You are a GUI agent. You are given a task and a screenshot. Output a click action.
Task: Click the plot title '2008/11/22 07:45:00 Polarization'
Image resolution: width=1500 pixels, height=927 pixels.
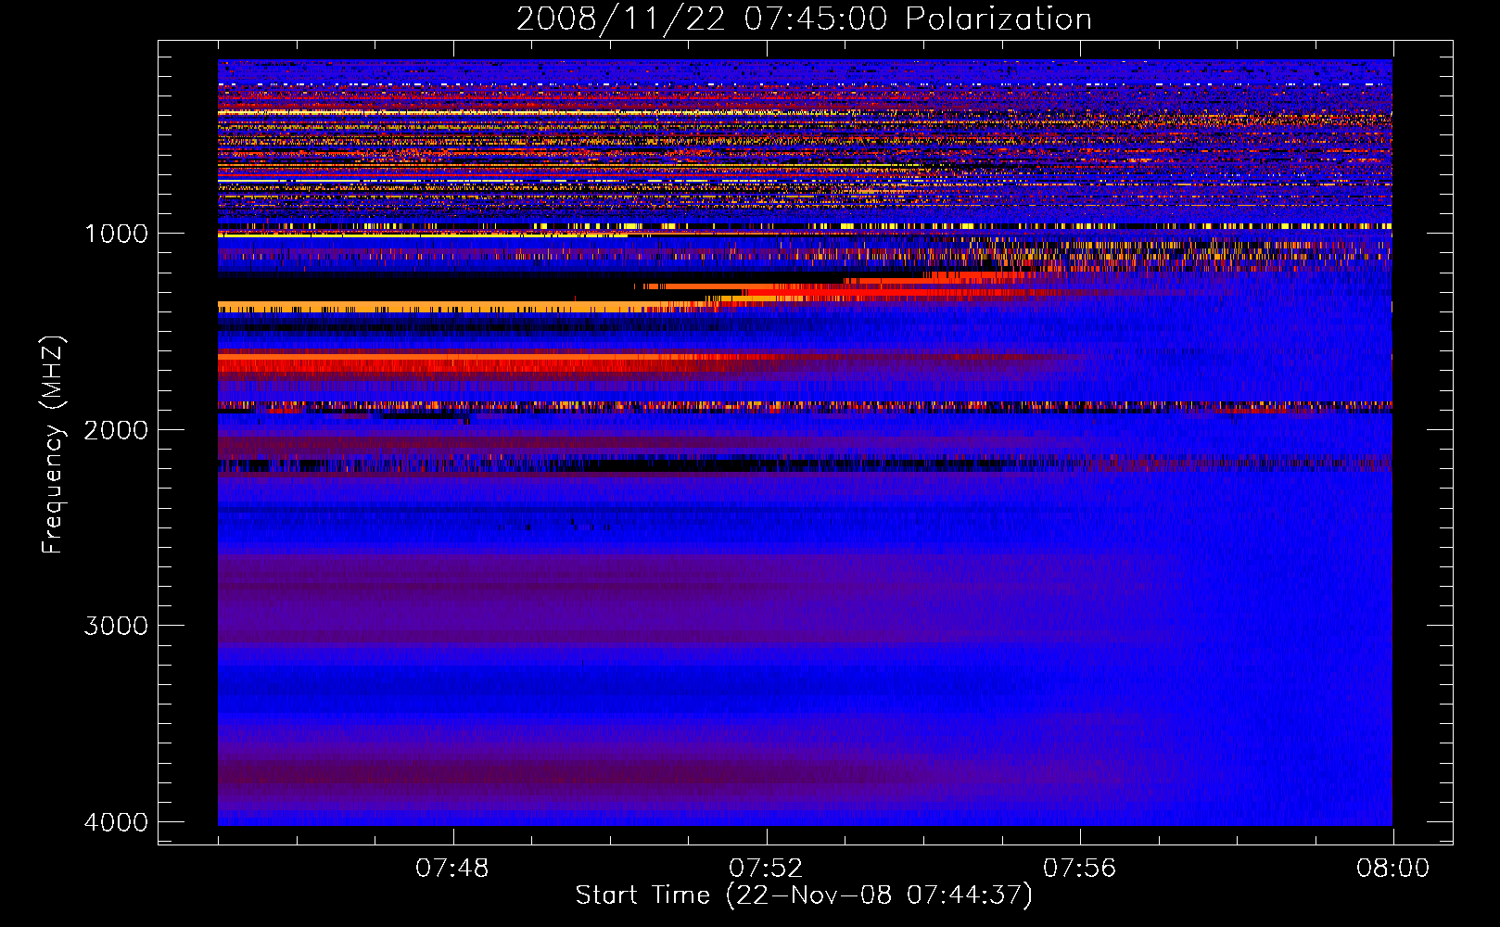coord(804,19)
